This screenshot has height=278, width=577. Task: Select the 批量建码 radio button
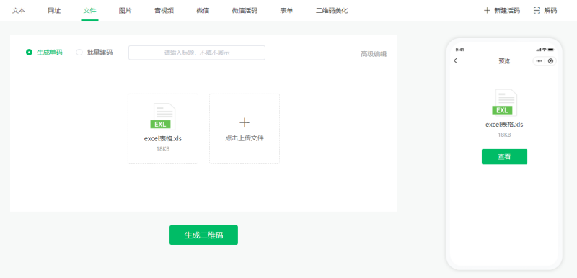pyautogui.click(x=79, y=53)
